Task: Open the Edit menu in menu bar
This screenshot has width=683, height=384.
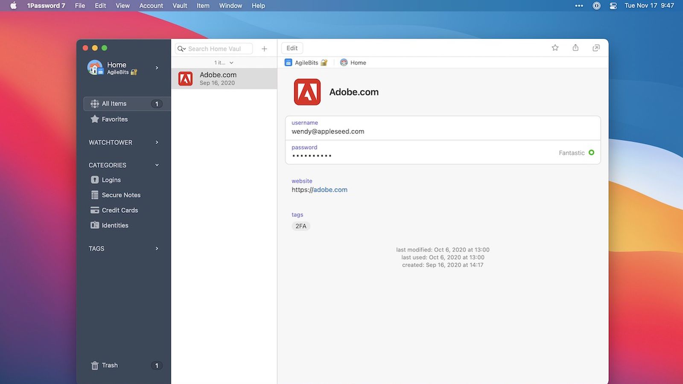Action: (100, 6)
